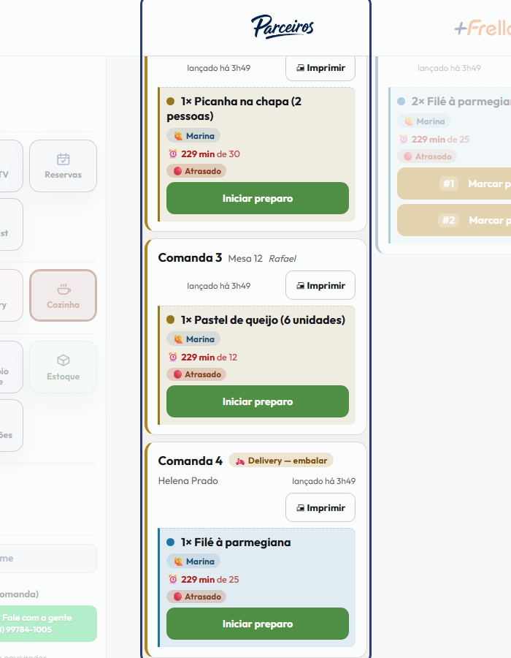This screenshot has height=658, width=511.
Task: Click the Delivery — embalar badge
Action: pyautogui.click(x=280, y=461)
